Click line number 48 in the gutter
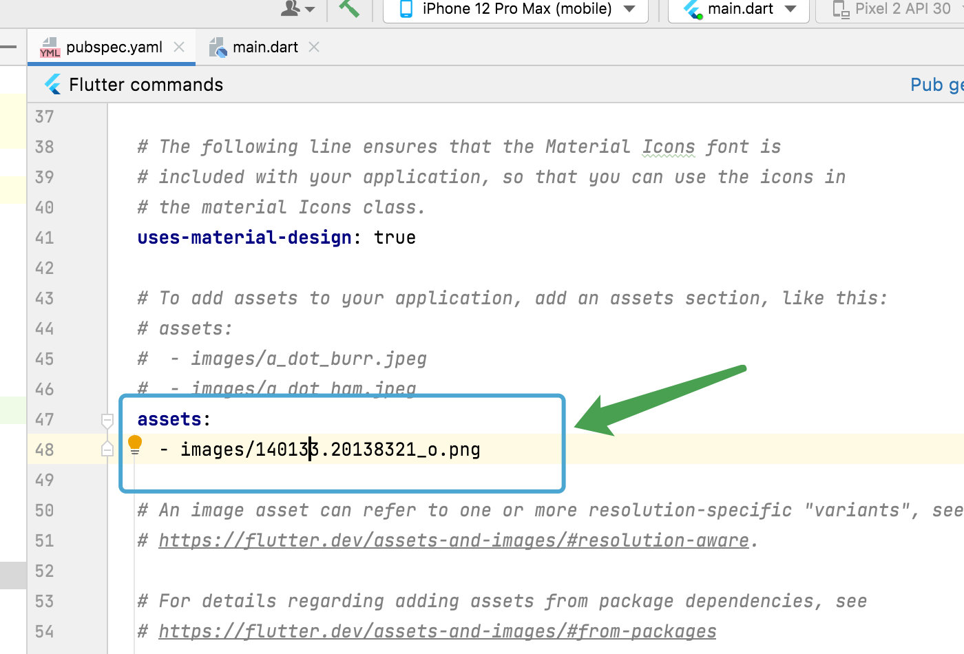Viewport: 964px width, 654px height. click(x=45, y=450)
